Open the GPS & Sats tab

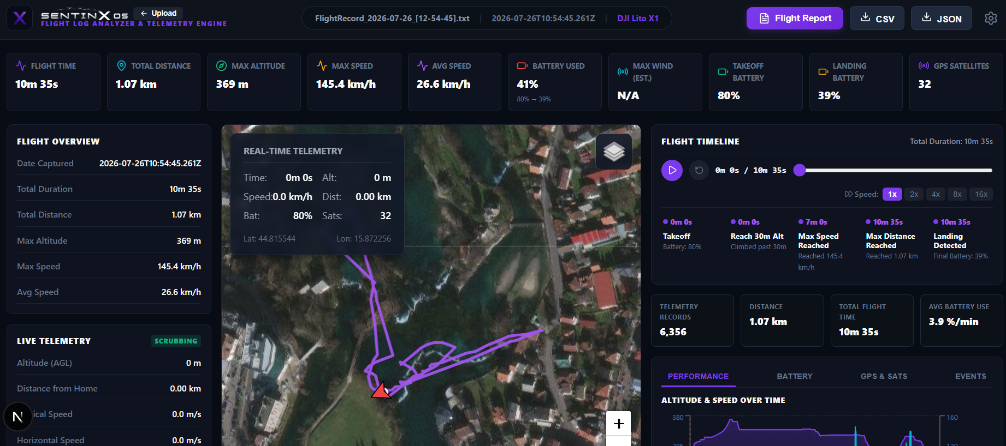884,376
